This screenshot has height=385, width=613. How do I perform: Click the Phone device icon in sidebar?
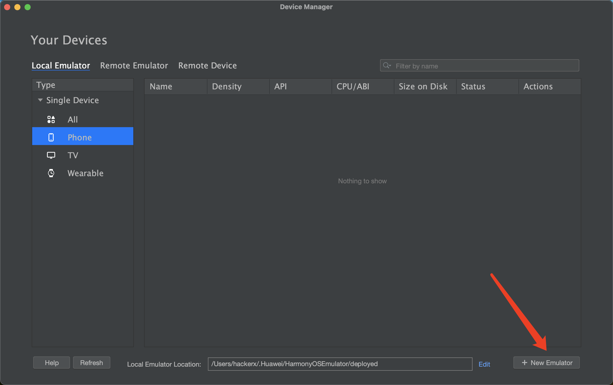51,137
